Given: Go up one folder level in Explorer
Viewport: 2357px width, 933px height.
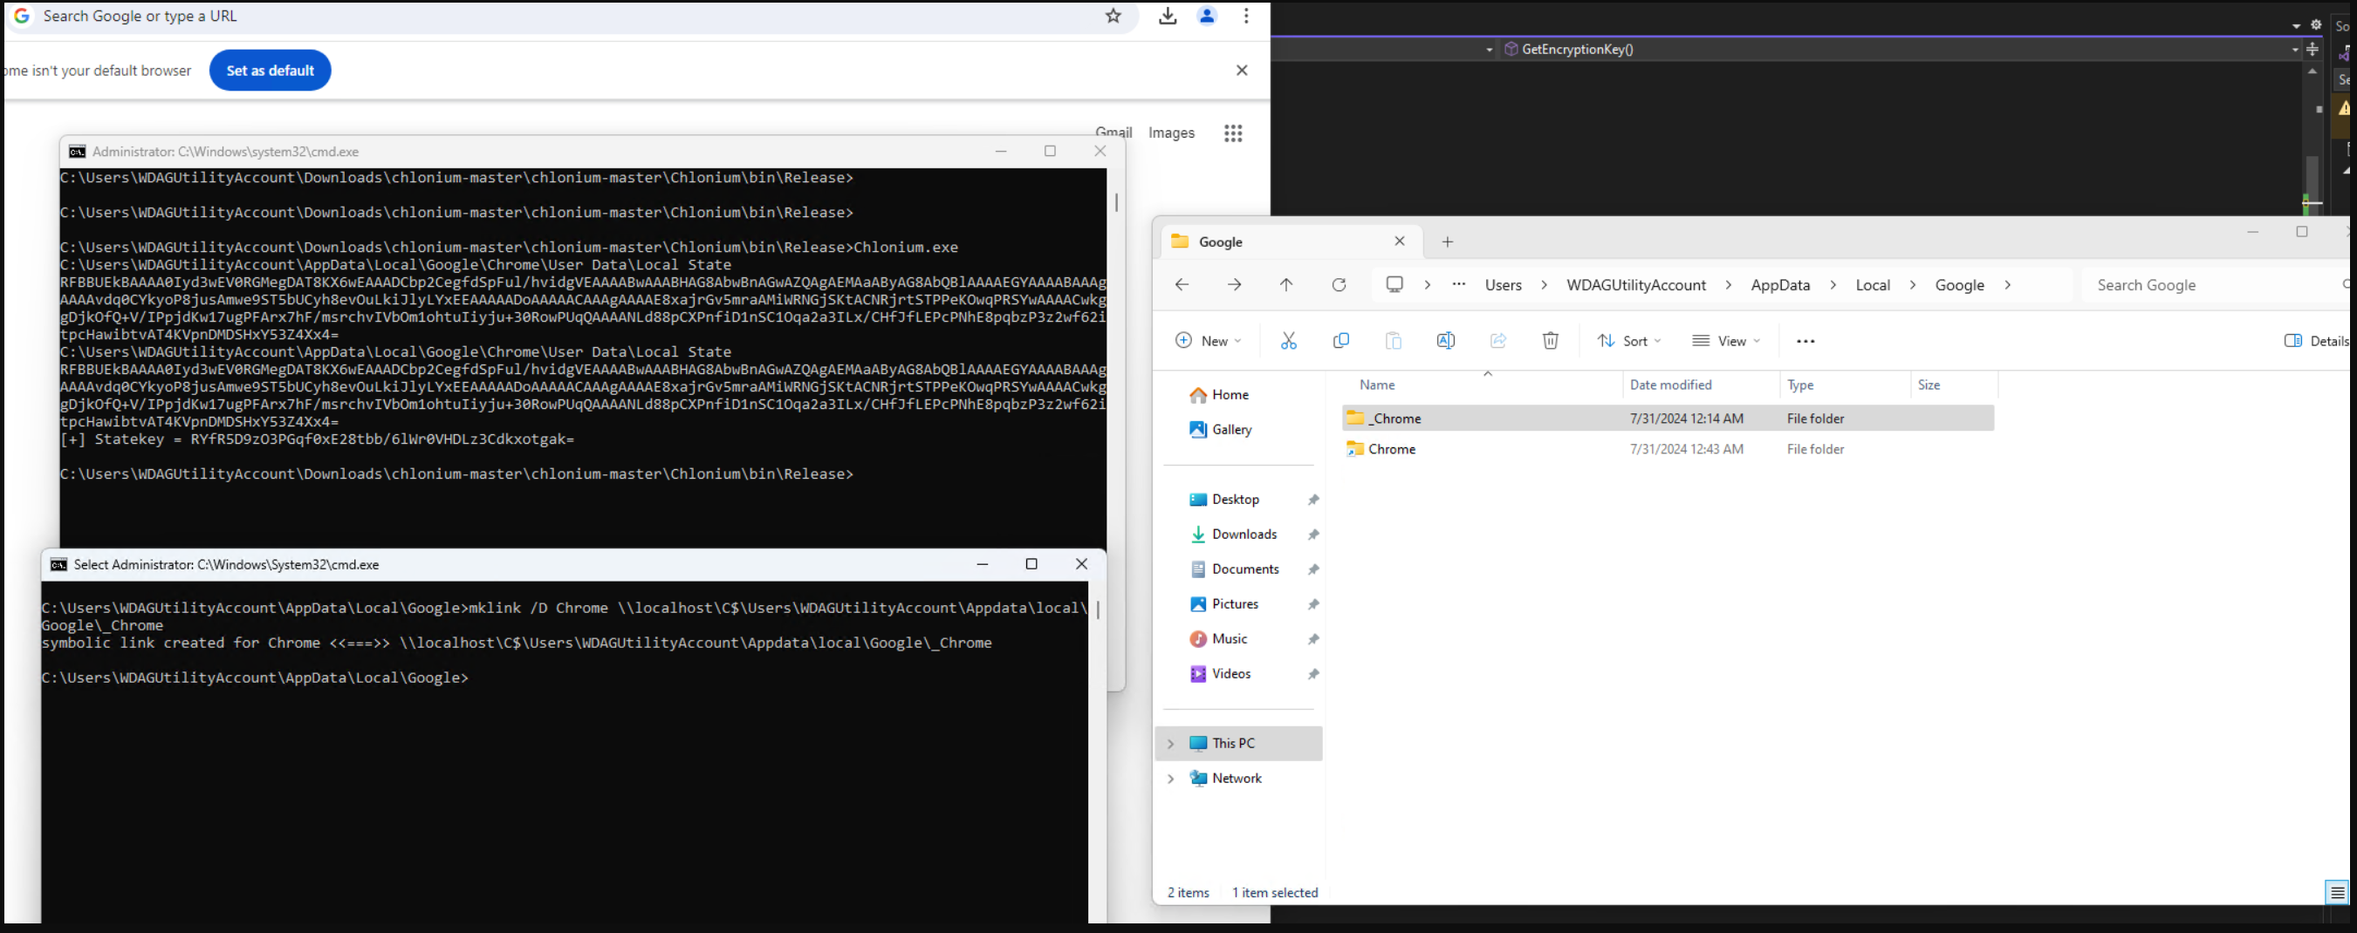Looking at the screenshot, I should tap(1285, 285).
